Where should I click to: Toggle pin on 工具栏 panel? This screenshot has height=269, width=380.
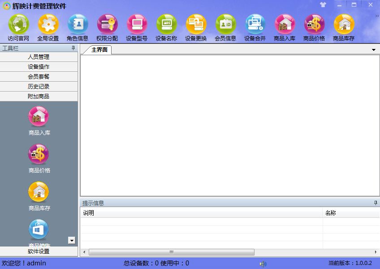pyautogui.click(x=73, y=48)
